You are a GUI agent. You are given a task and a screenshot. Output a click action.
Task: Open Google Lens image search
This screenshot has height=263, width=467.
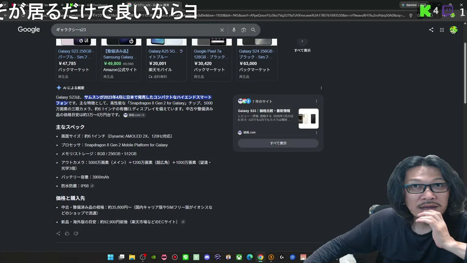[244, 30]
